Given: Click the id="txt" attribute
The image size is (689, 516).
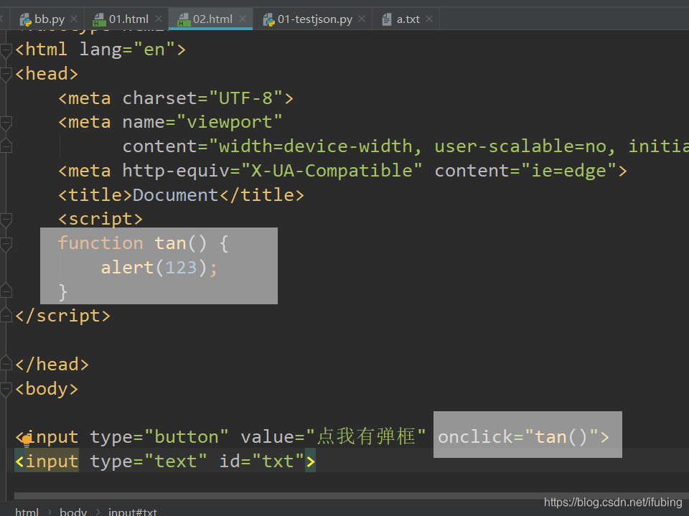Looking at the screenshot, I should [x=262, y=461].
